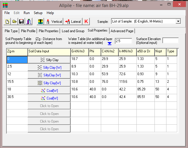
Task: Select the Zg cell showing 15.5
Action: point(17,83)
